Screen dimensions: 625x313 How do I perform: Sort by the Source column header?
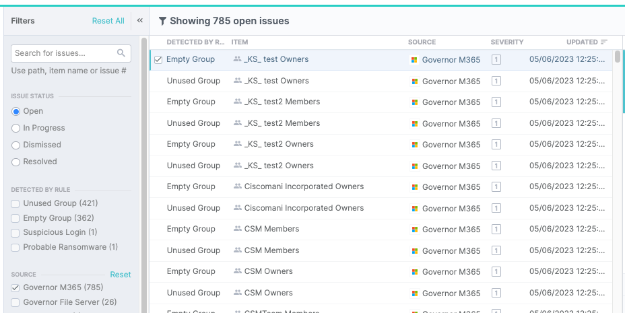(x=422, y=42)
